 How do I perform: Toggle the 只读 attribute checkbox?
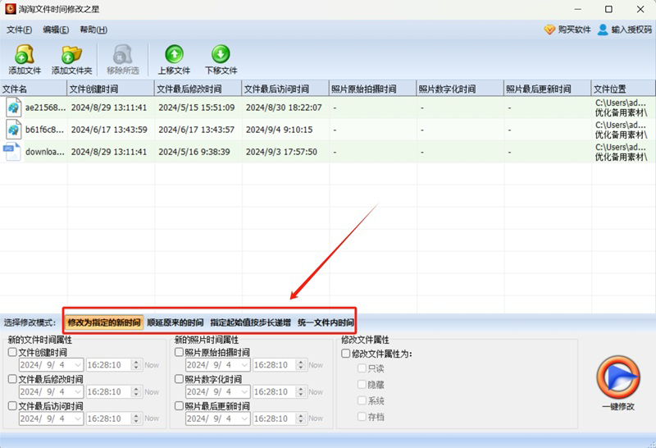(362, 368)
